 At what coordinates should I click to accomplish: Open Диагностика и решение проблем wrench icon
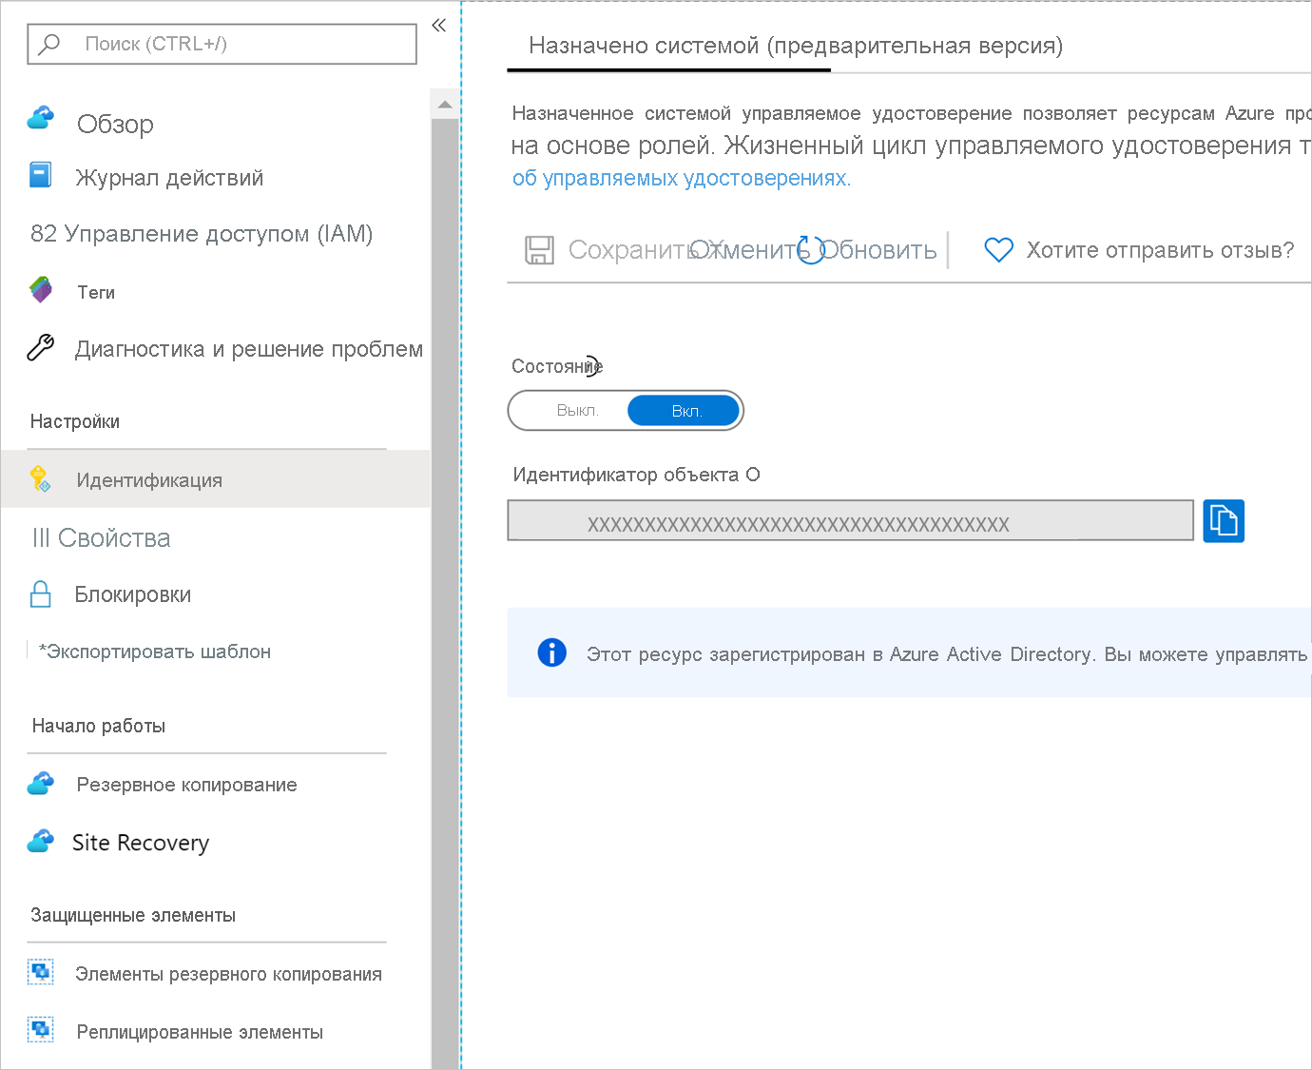(x=40, y=348)
